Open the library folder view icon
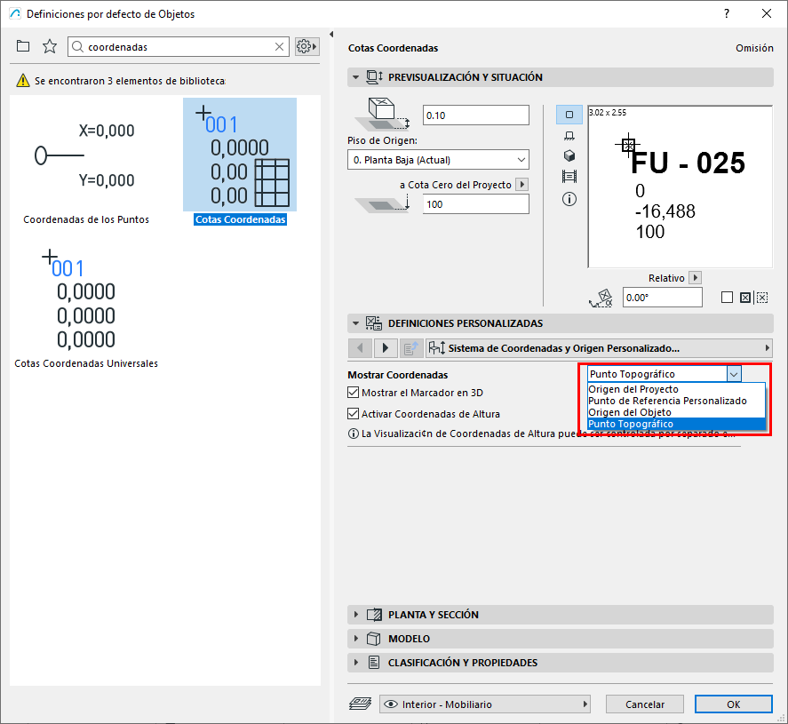This screenshot has width=788, height=724. [x=23, y=46]
